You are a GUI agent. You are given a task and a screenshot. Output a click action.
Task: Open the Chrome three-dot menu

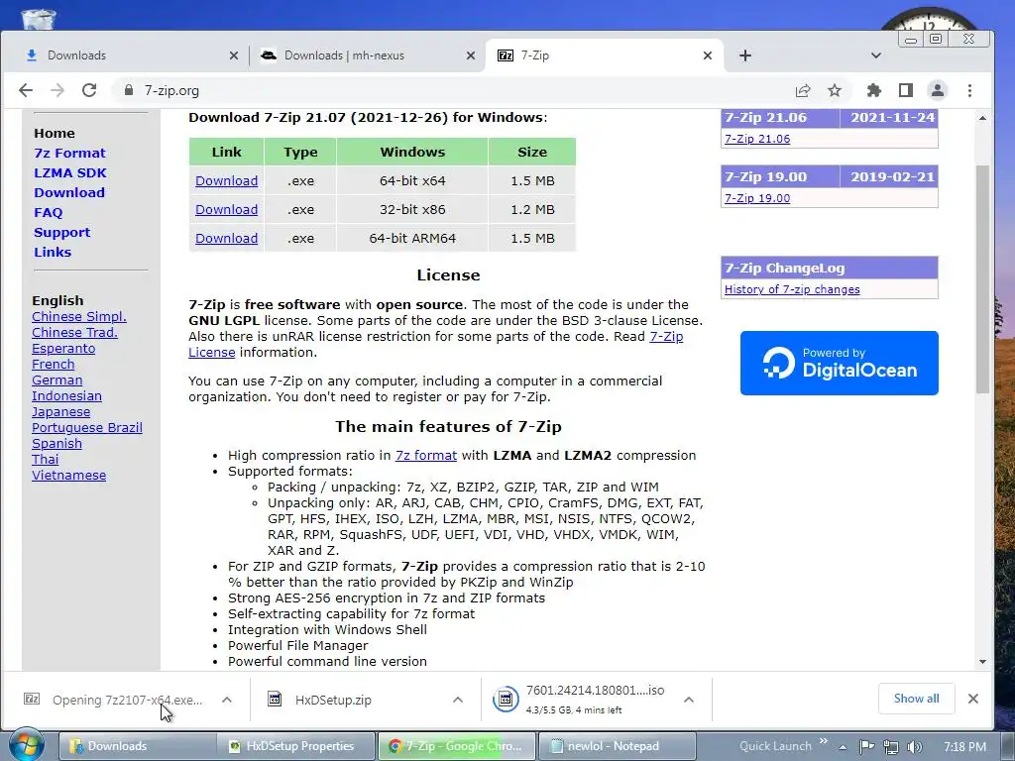pos(969,90)
